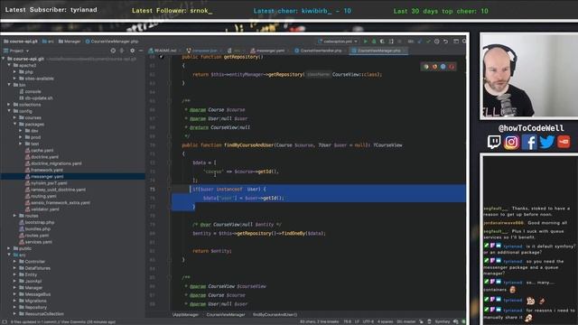Click the override gutter icon beside getRepository
578x325 pixels.
(x=162, y=57)
